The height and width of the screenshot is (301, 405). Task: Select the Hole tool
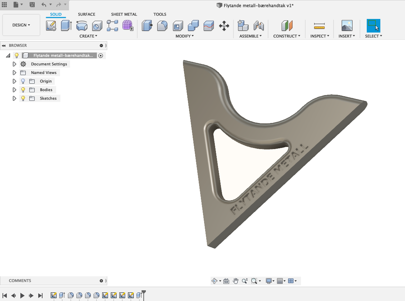point(97,26)
